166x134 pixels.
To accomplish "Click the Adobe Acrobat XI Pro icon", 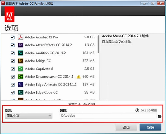I will (x=21, y=37).
